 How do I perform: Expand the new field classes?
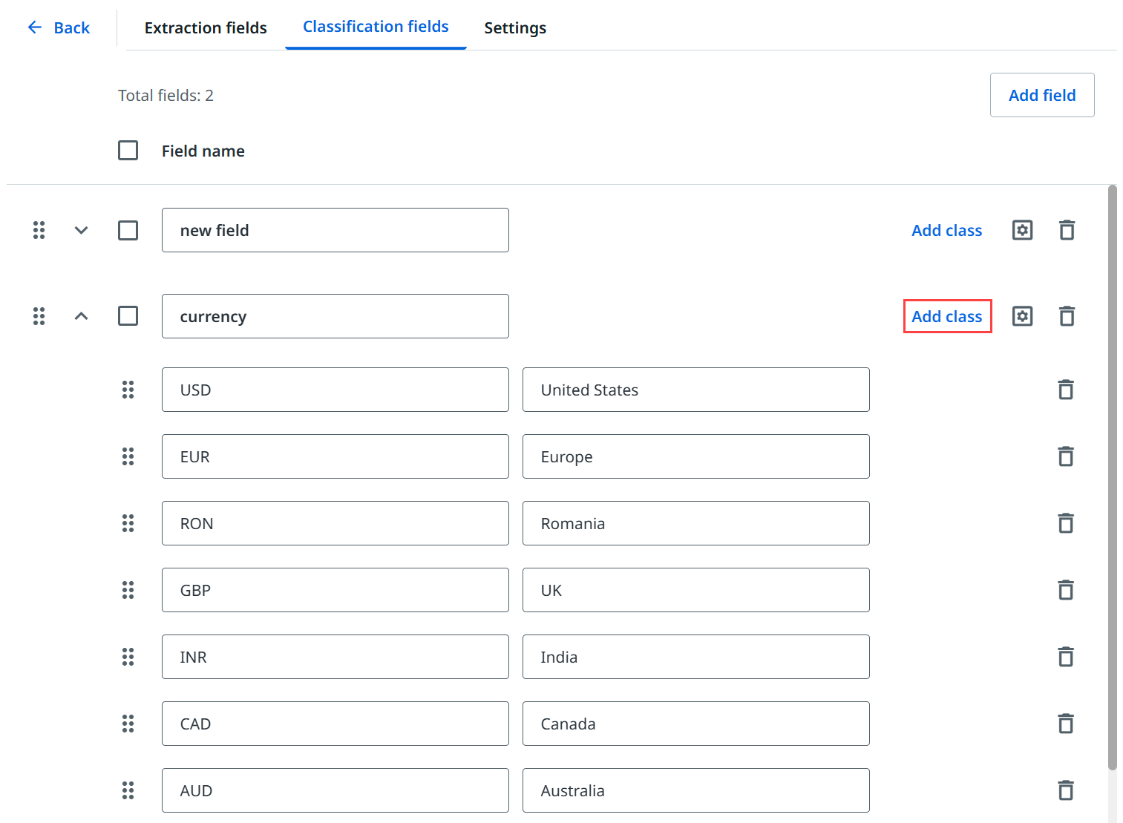click(82, 230)
